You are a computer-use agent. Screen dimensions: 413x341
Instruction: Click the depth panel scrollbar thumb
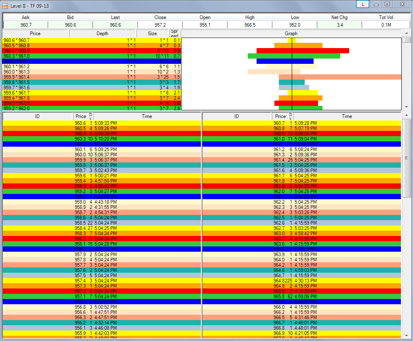pyautogui.click(x=407, y=40)
